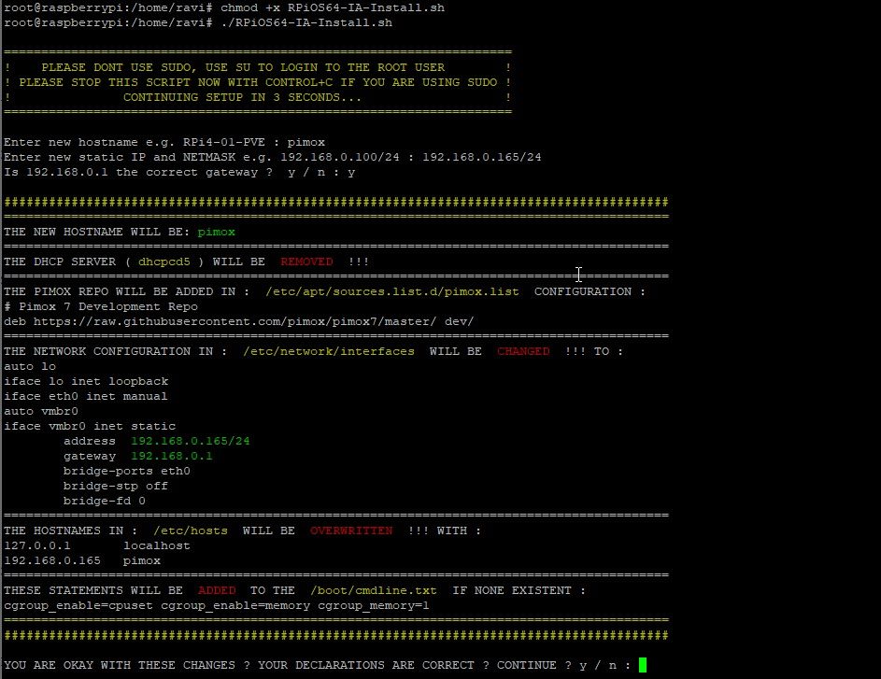The width and height of the screenshot is (881, 679).
Task: Select the dhcpcd5 package name
Action: [x=163, y=262]
